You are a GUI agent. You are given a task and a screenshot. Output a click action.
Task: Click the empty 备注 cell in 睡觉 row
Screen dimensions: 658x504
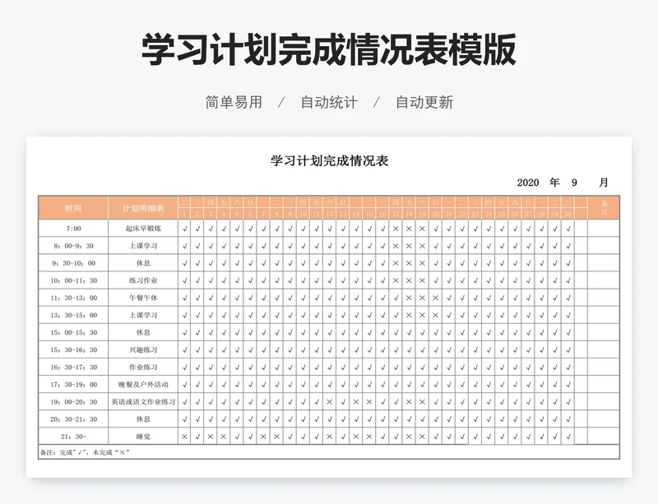pos(604,437)
